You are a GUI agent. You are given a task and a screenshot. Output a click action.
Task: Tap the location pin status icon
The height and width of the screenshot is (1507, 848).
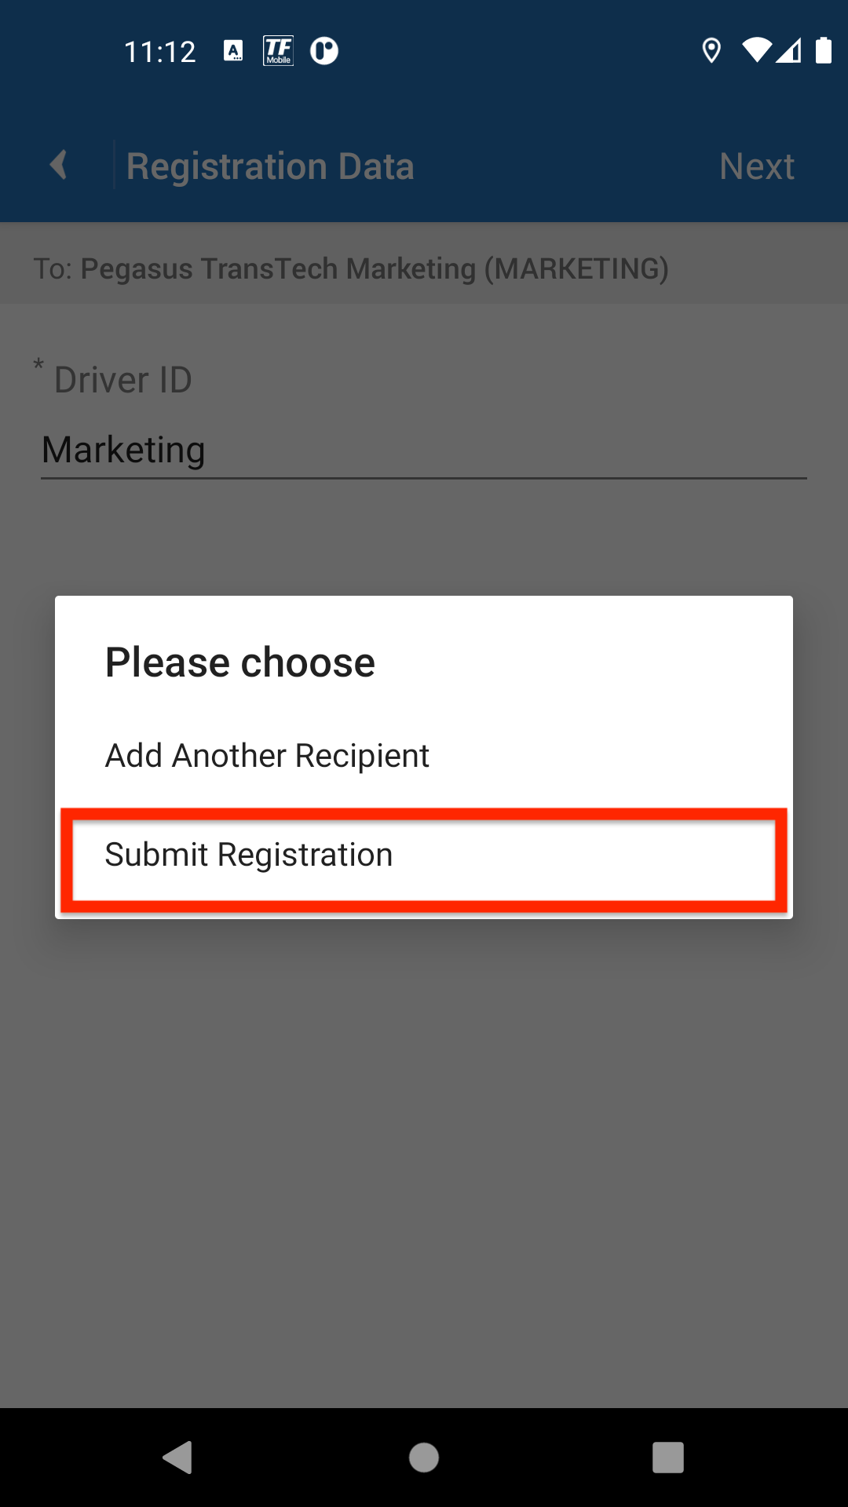[x=711, y=51]
